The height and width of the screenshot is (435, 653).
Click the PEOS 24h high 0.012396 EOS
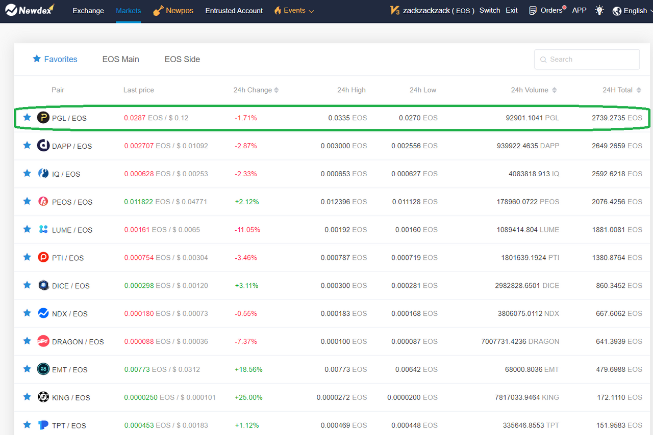click(x=344, y=202)
